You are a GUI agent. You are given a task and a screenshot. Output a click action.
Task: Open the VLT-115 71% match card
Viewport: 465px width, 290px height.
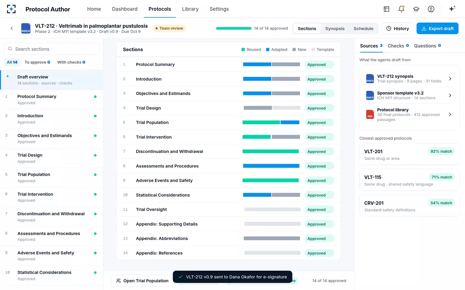click(x=409, y=180)
